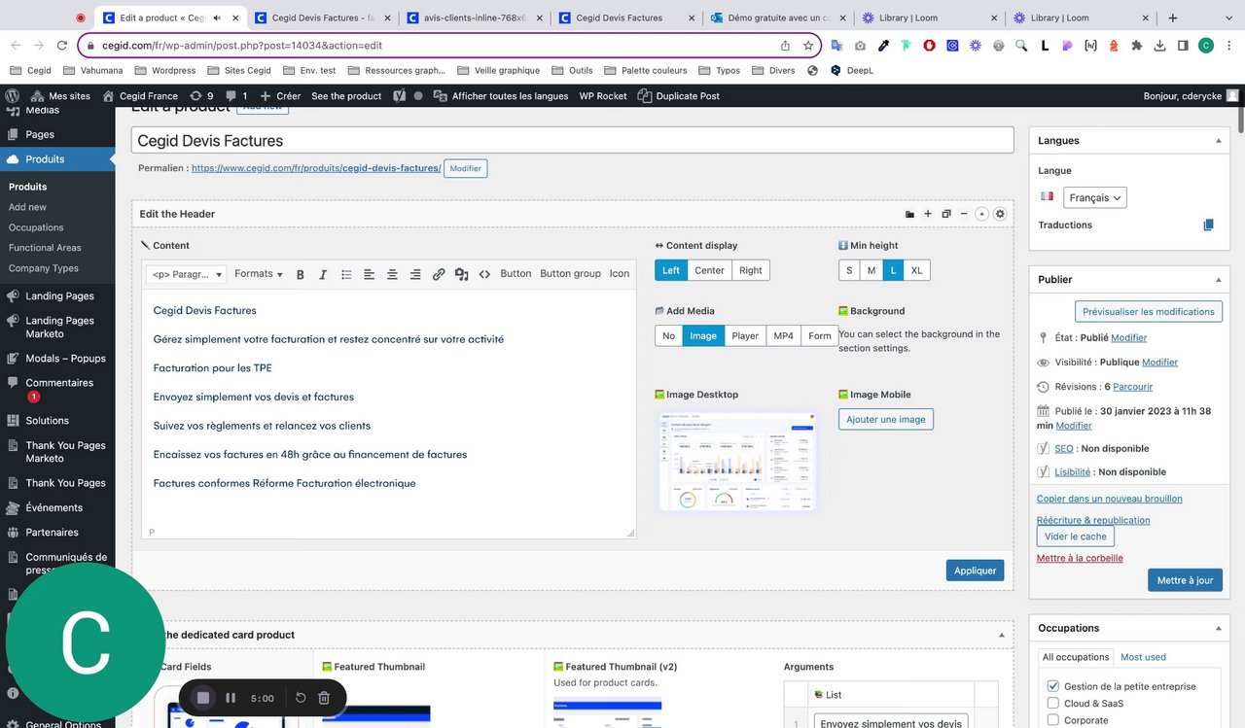
Task: Set Min height to S
Action: tap(849, 270)
